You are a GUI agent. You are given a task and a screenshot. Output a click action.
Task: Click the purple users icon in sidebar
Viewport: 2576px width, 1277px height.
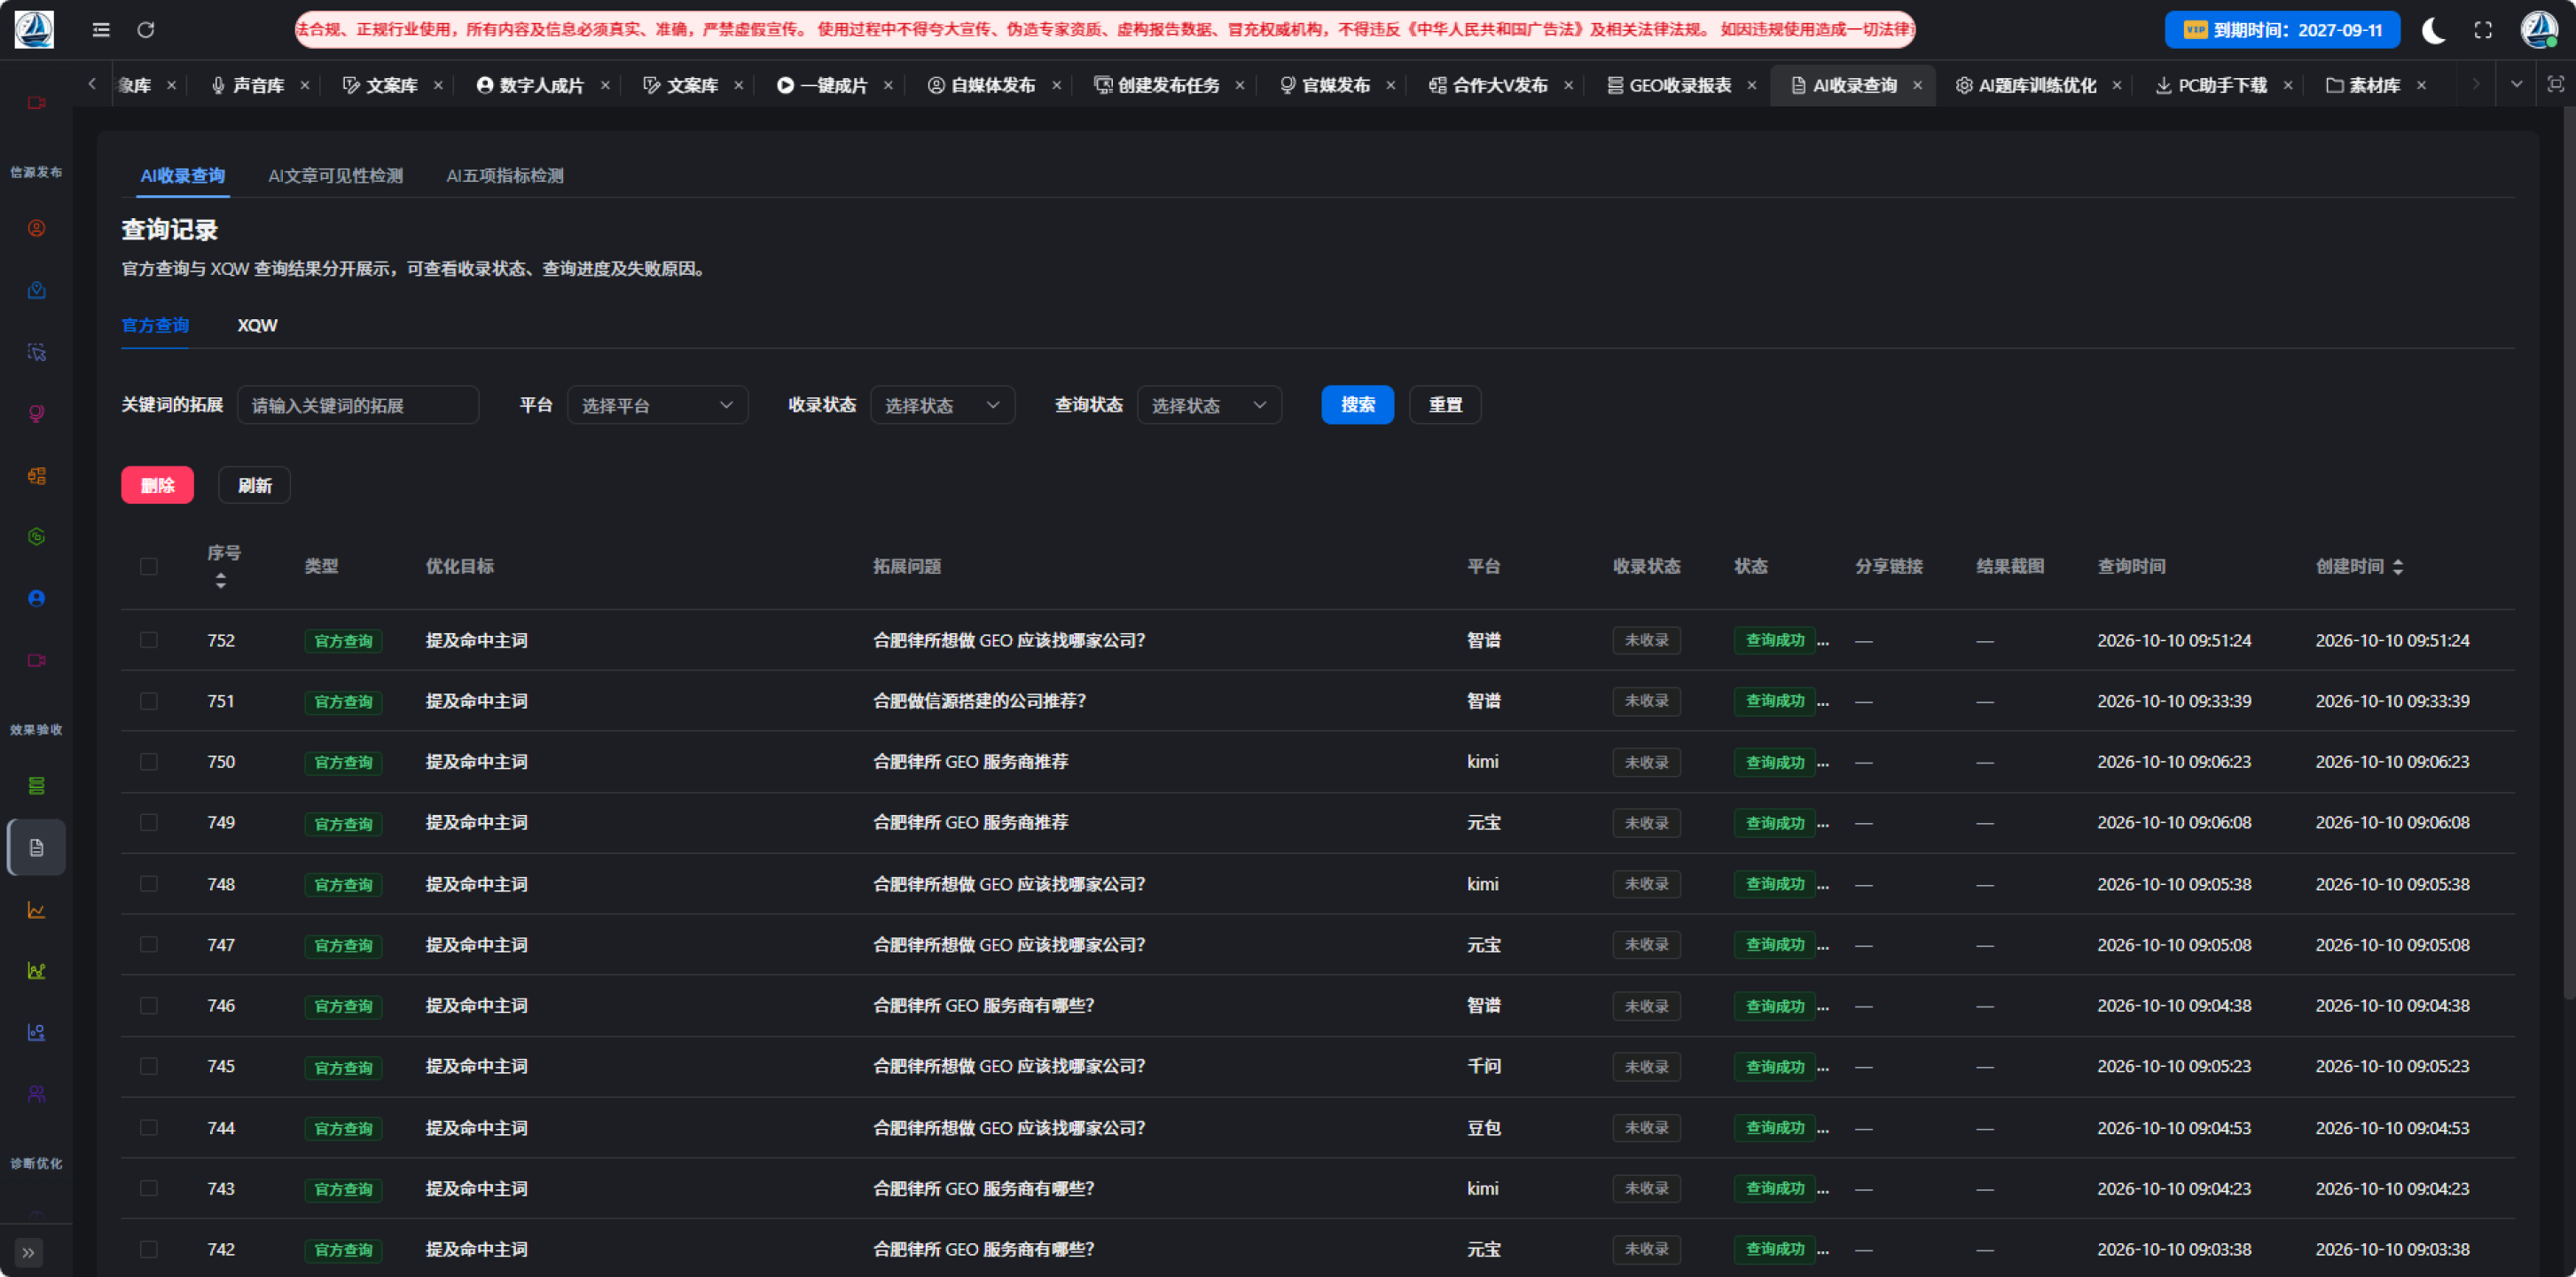point(37,1094)
